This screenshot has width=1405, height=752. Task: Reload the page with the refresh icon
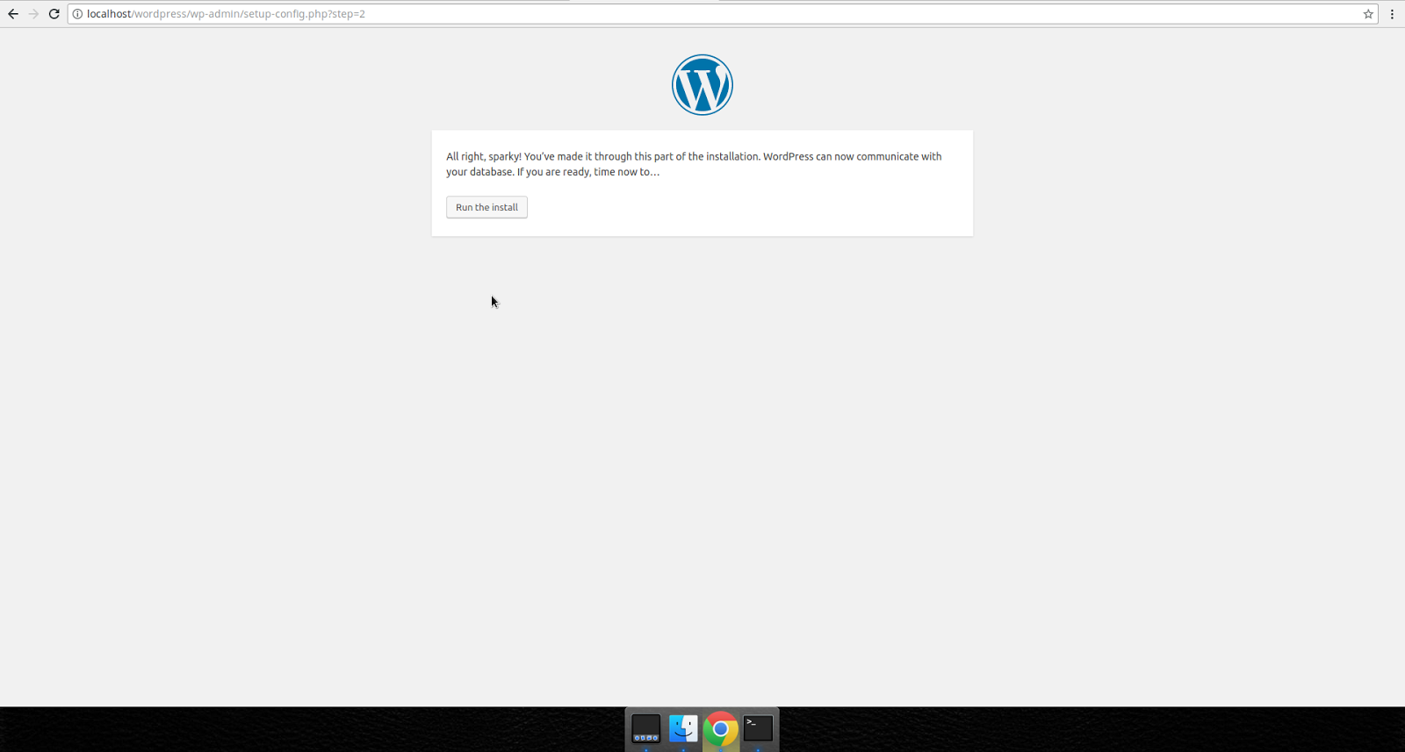pyautogui.click(x=54, y=14)
